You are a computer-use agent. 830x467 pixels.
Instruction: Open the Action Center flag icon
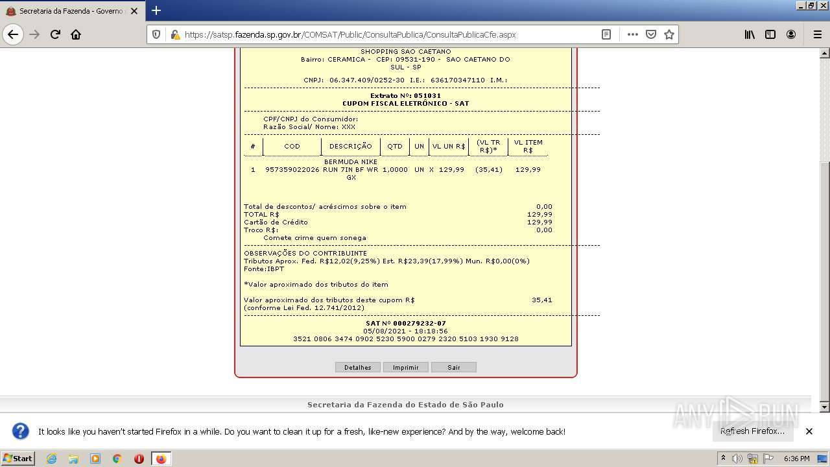tap(768, 459)
